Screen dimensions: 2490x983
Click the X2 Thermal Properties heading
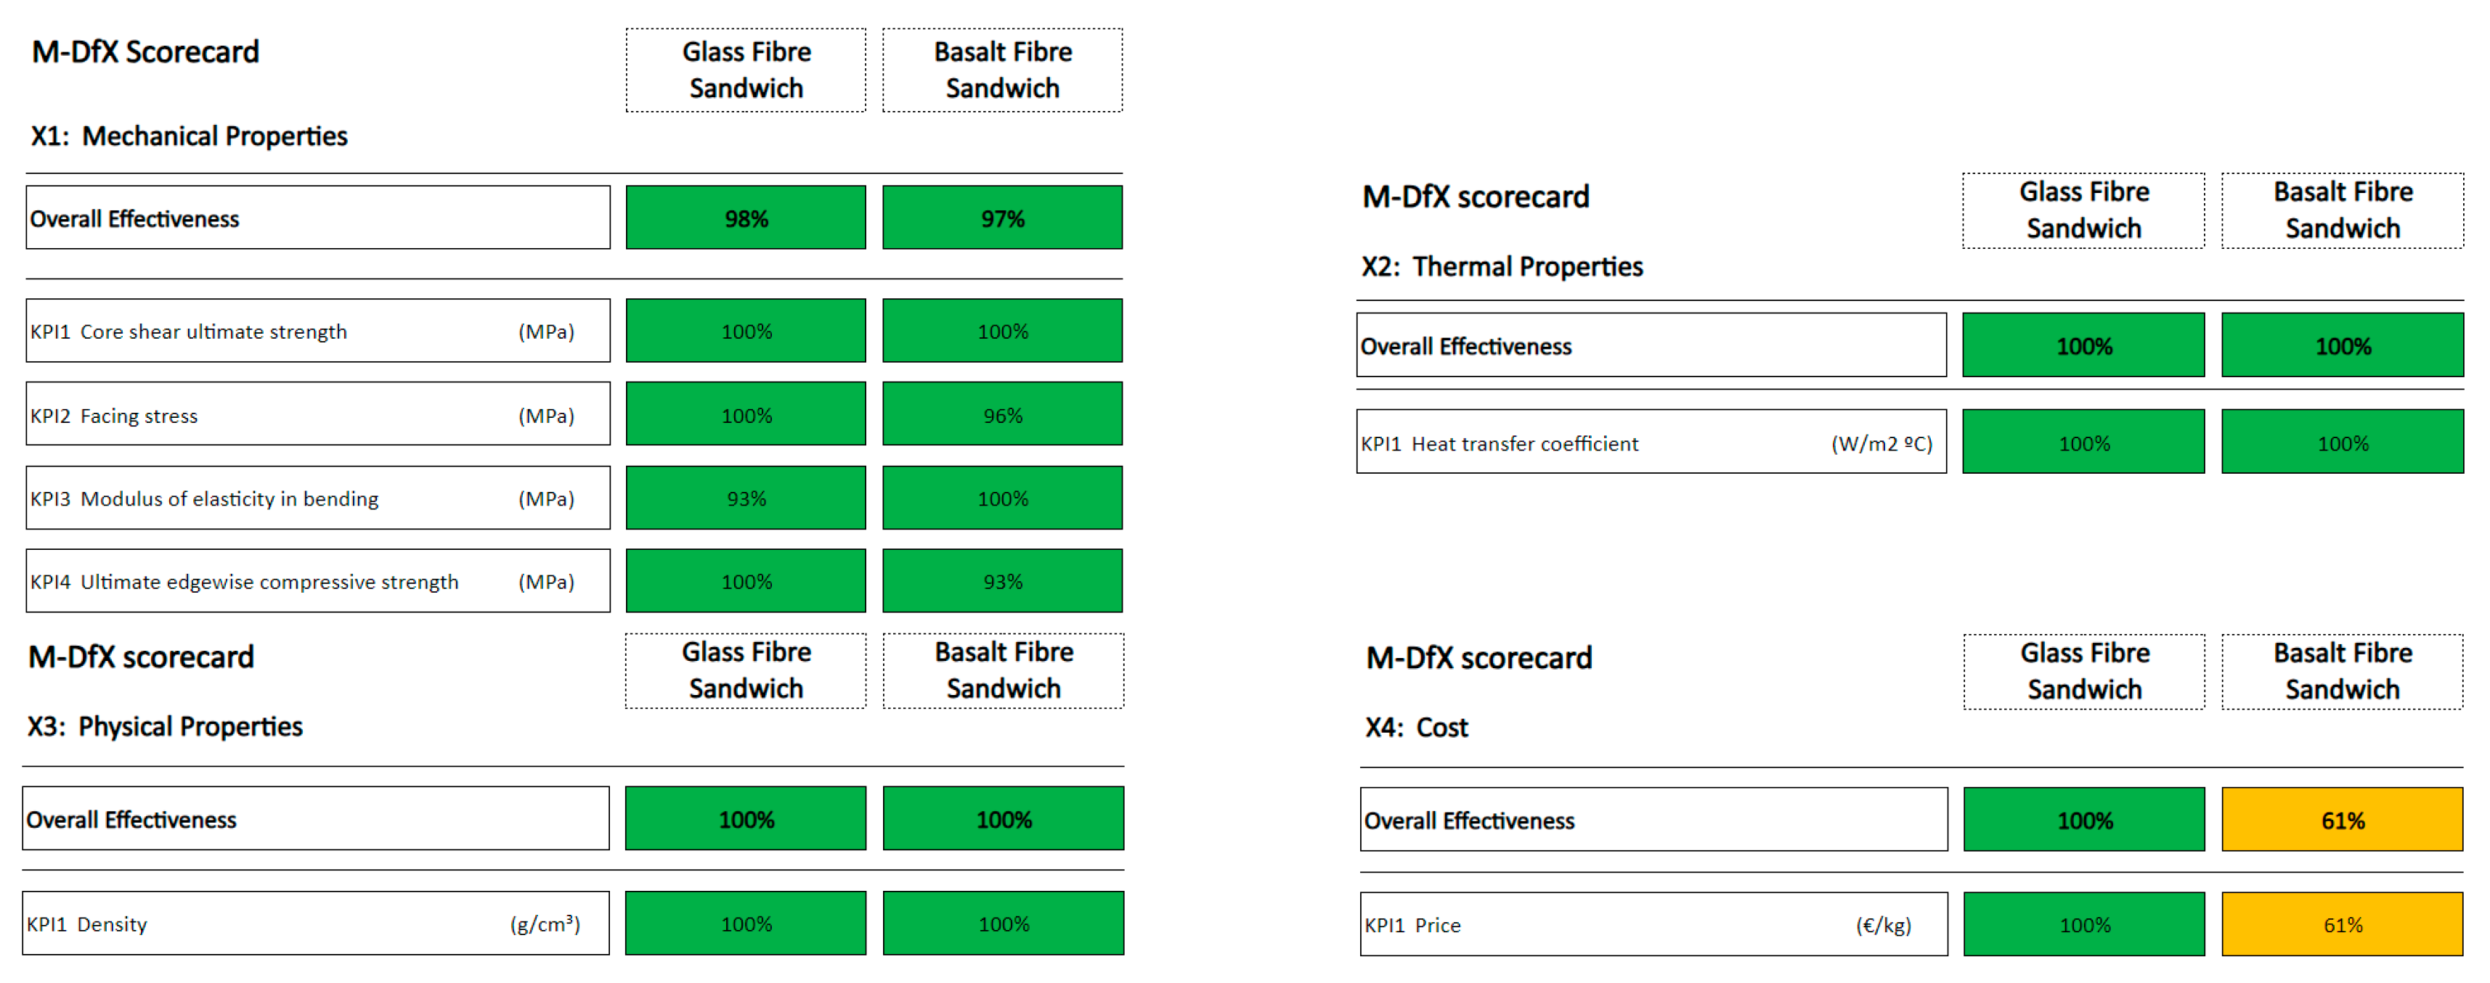(x=1502, y=266)
